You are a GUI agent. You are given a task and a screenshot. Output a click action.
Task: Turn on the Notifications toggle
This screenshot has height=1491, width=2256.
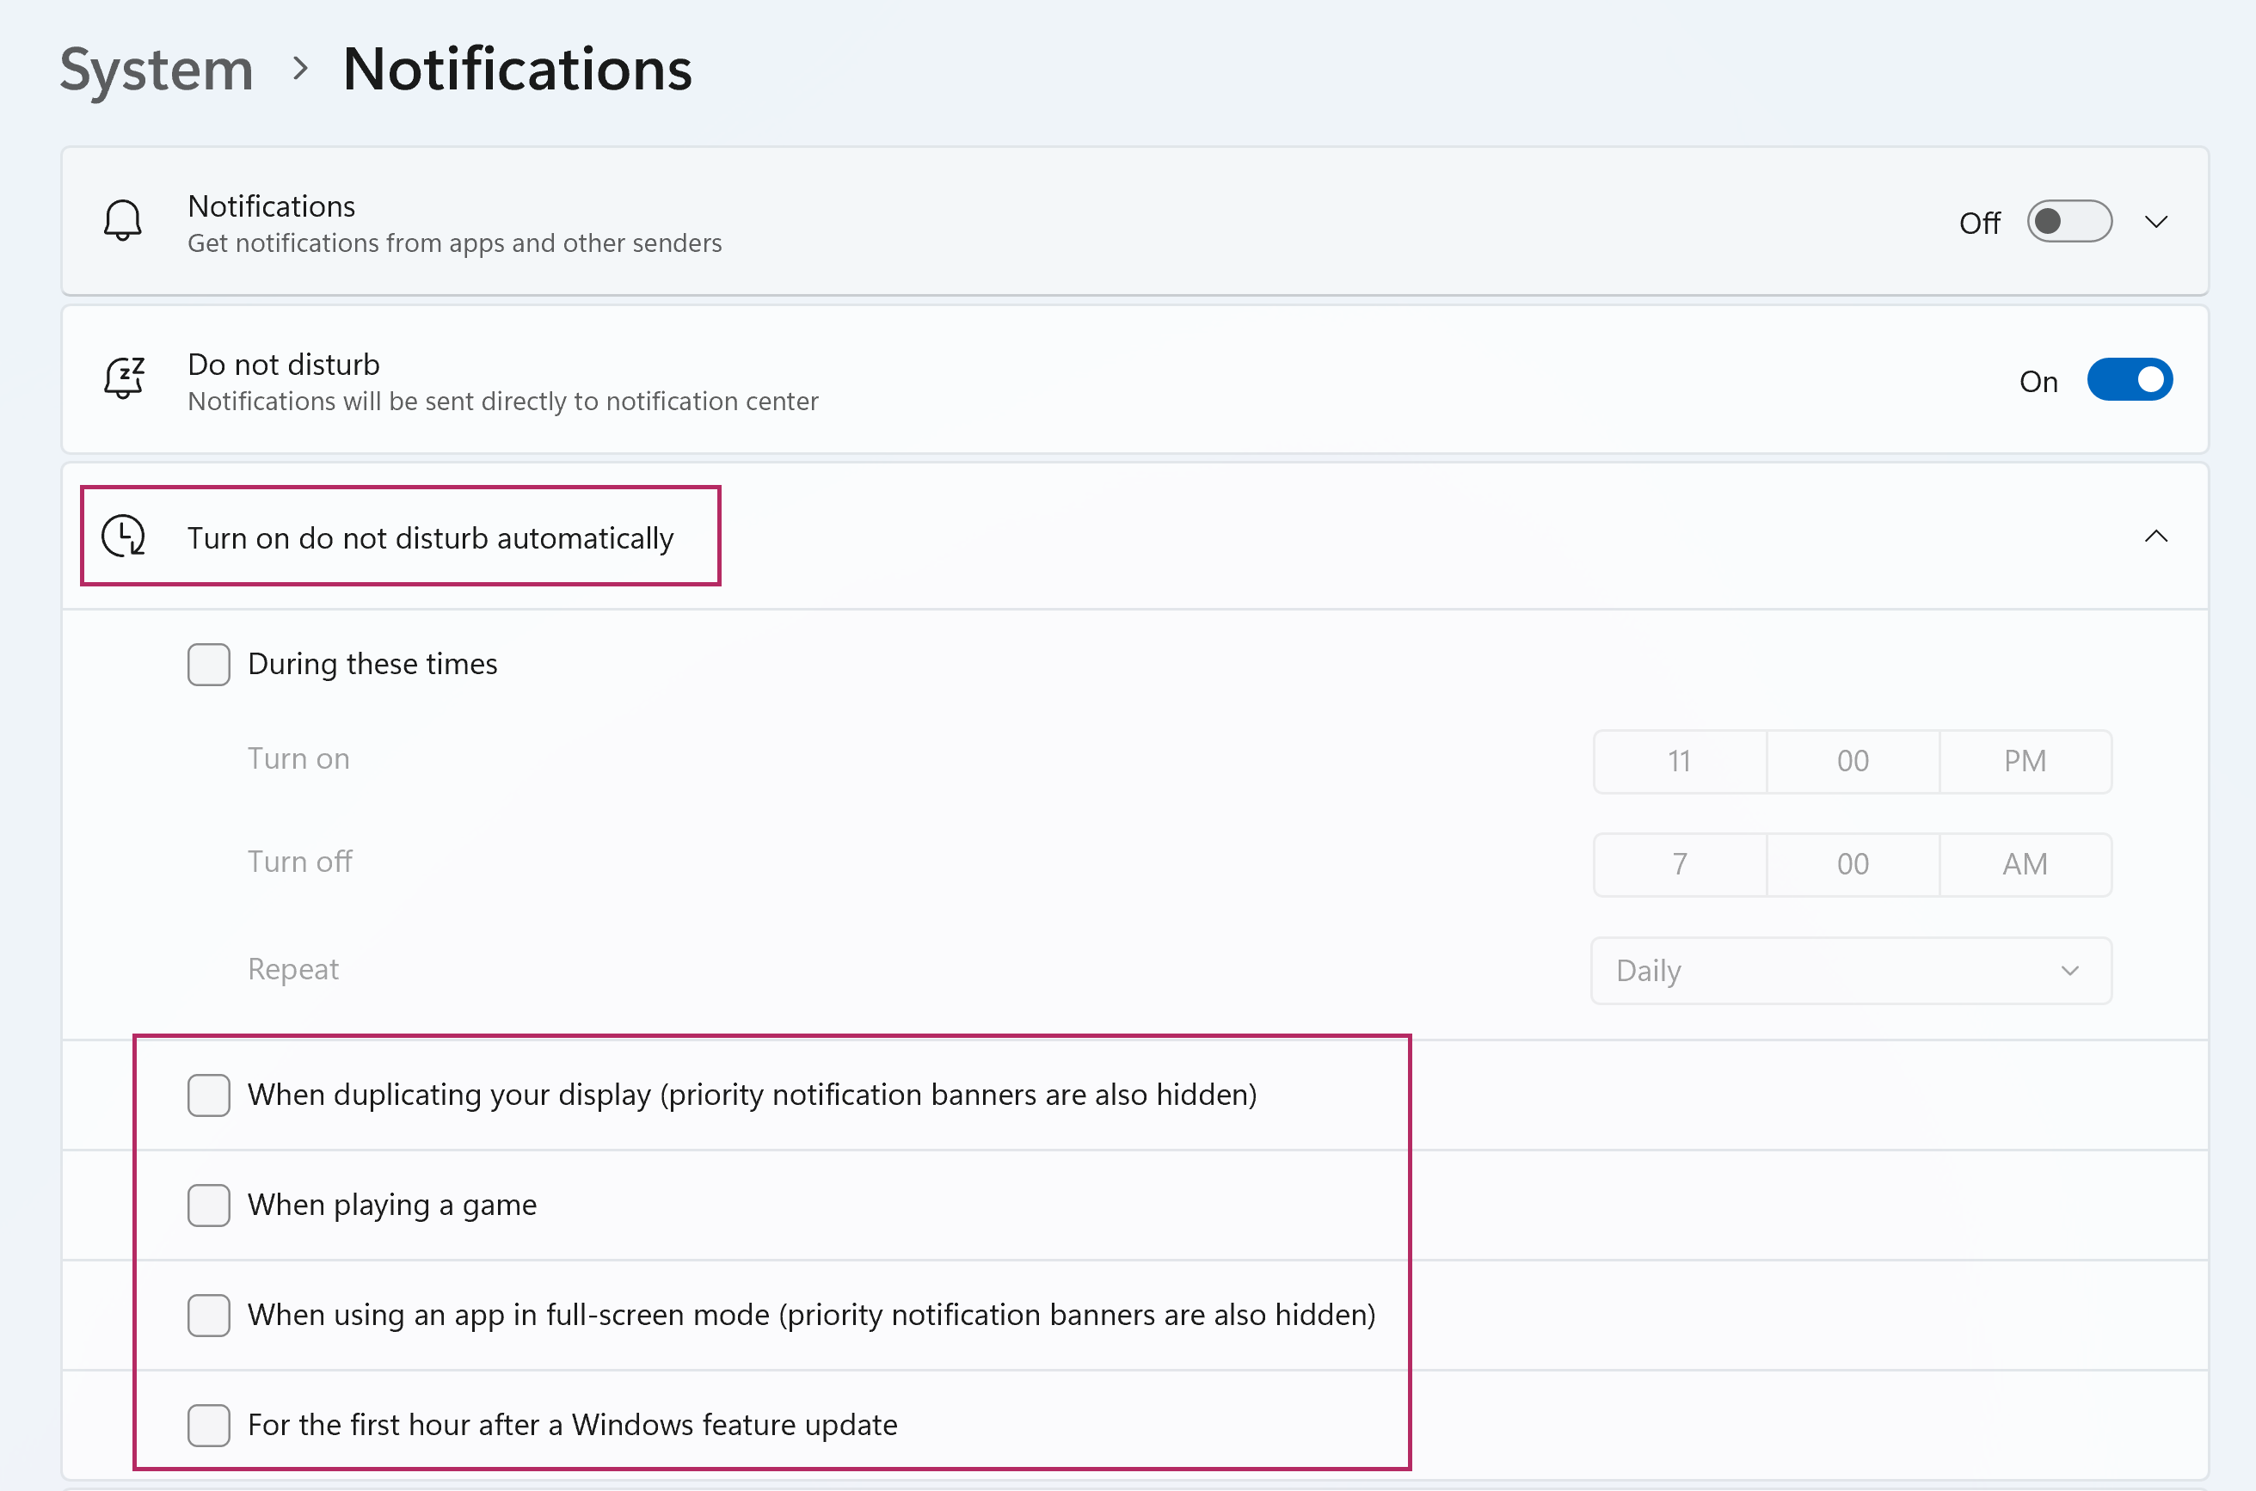click(x=2069, y=221)
